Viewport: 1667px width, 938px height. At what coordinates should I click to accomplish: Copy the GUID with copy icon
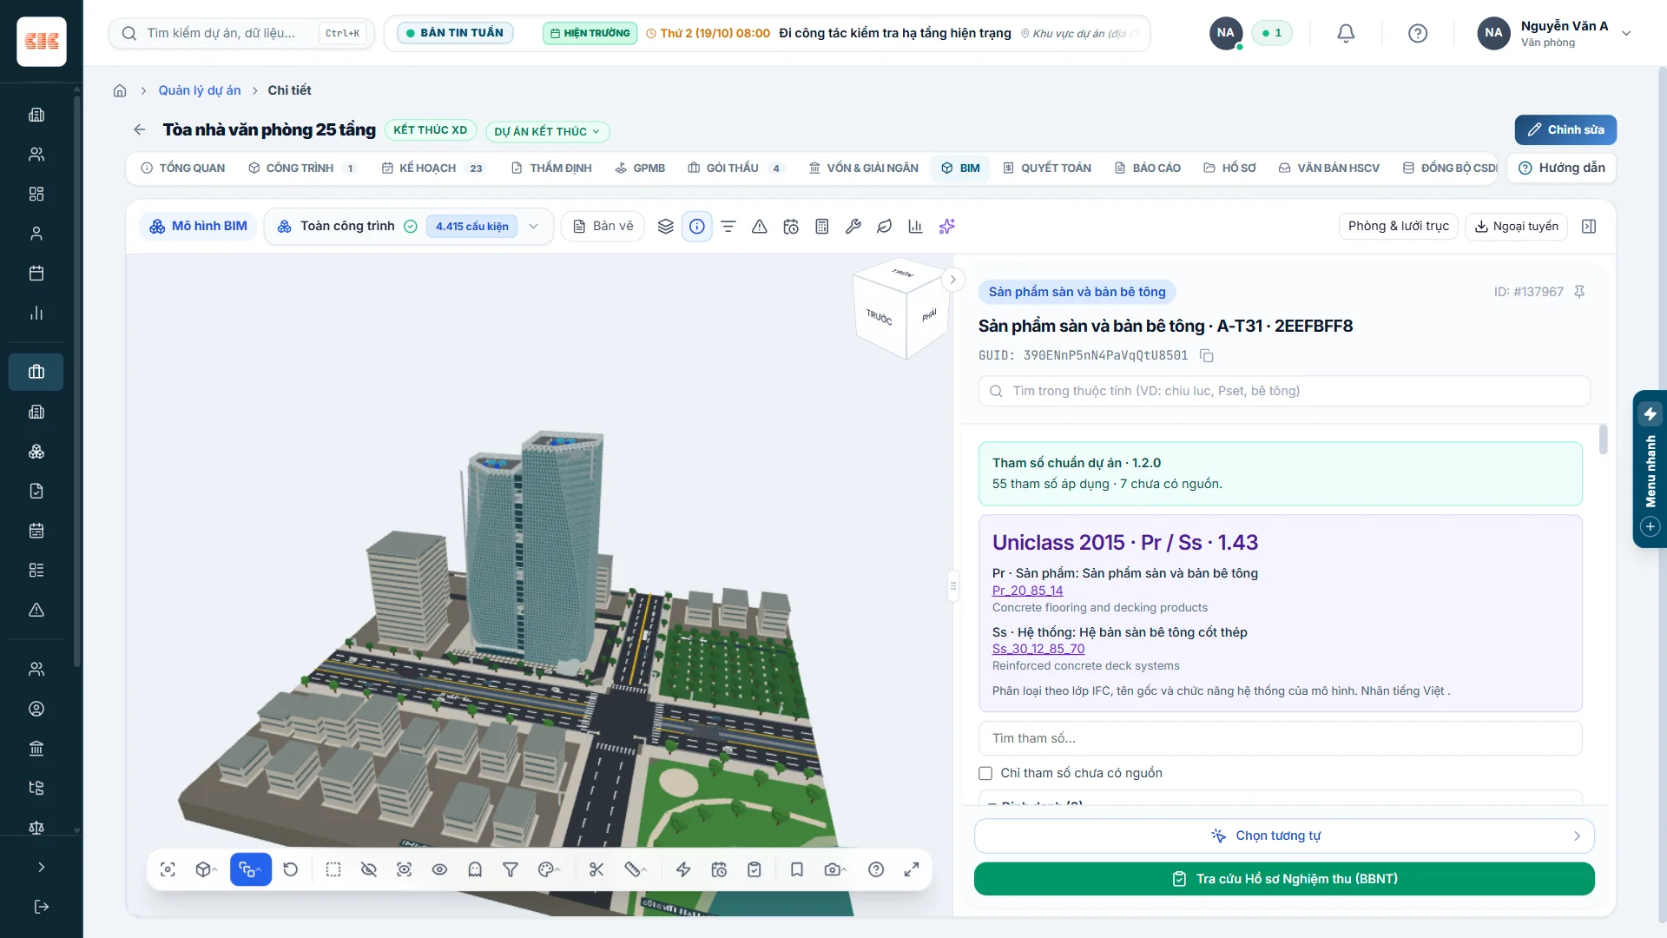(1206, 355)
